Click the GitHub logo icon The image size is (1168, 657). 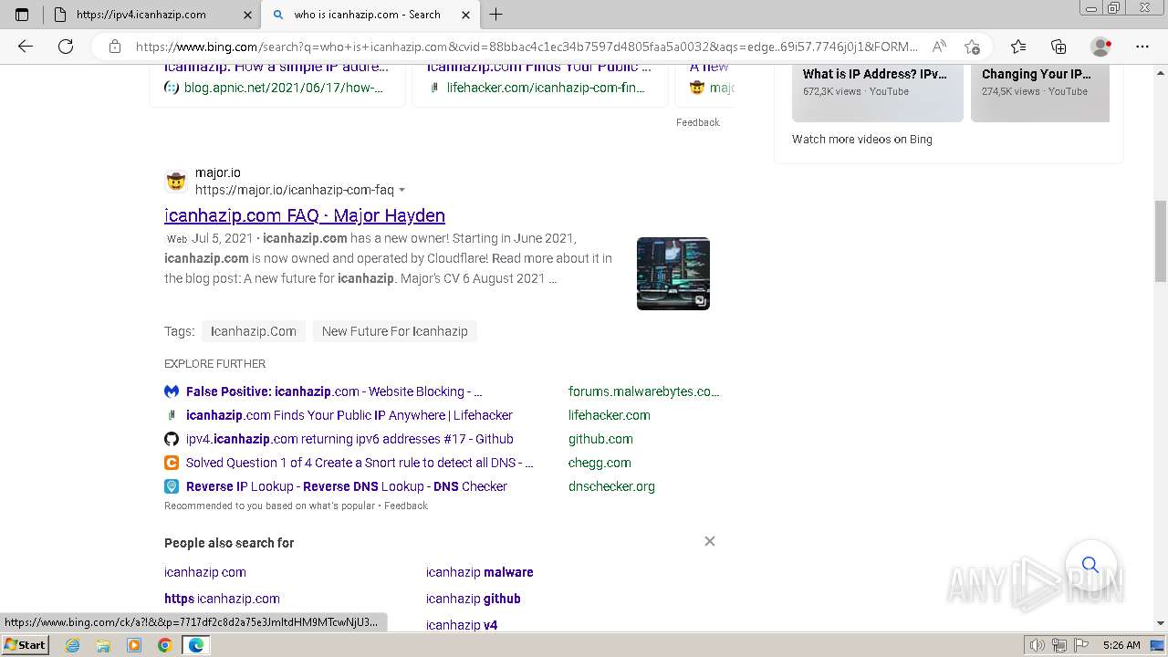[172, 439]
